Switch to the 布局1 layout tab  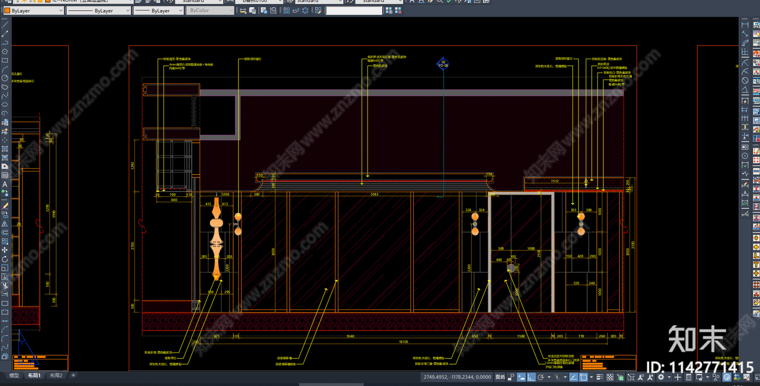[34, 375]
